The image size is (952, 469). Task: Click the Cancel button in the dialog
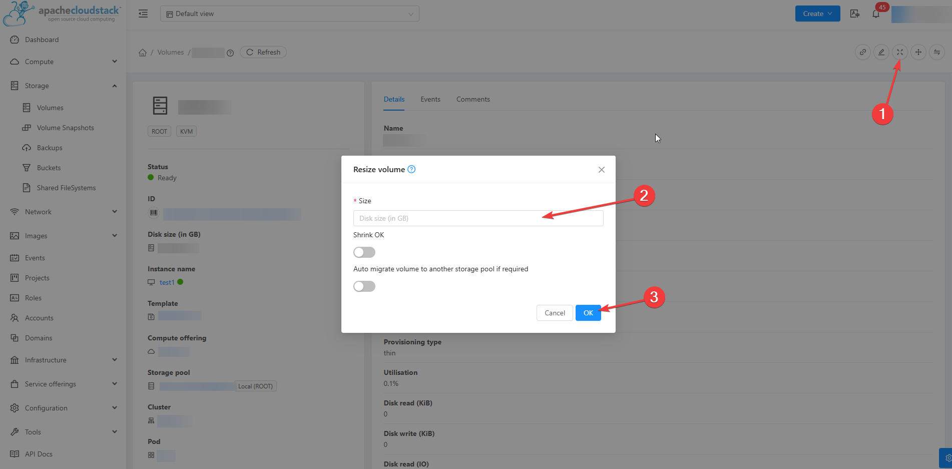tap(554, 313)
